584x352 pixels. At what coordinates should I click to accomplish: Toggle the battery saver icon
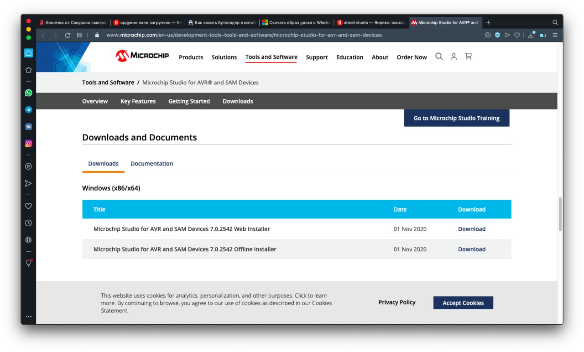543,35
